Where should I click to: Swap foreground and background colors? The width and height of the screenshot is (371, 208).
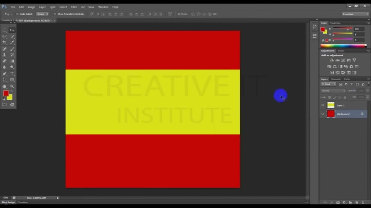pyautogui.click(x=12, y=92)
